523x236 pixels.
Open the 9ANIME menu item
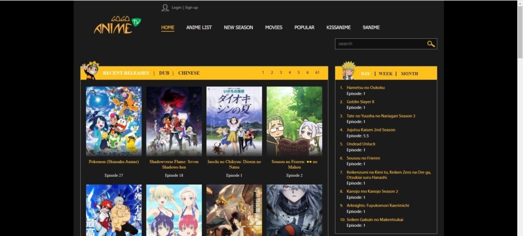(371, 28)
